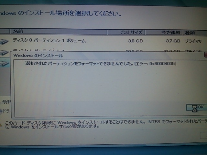Close the error dialog with the red X
Screen dimensions: 207x155
coord(206,55)
